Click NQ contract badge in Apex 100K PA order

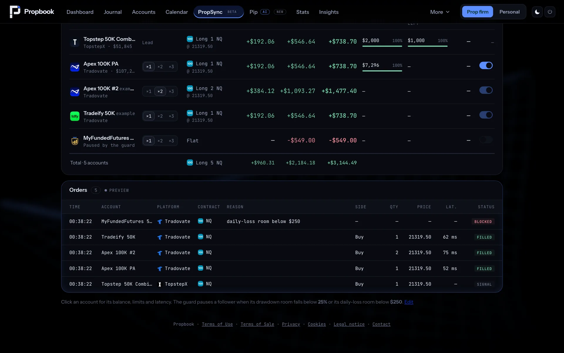pos(201,268)
